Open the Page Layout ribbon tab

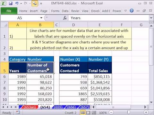click(44, 11)
